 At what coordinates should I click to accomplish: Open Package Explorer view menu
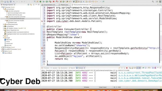[34, 5]
